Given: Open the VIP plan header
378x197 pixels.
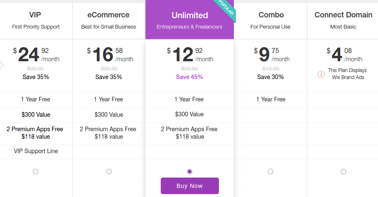Looking at the screenshot, I should [x=36, y=21].
